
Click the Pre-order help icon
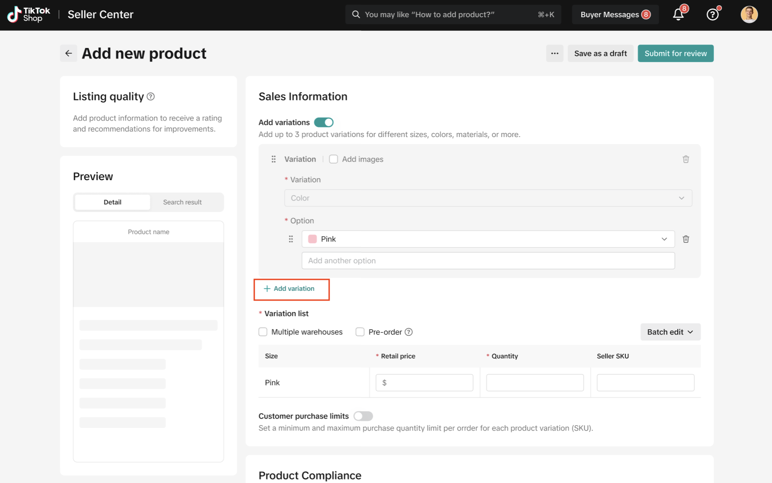coord(408,332)
